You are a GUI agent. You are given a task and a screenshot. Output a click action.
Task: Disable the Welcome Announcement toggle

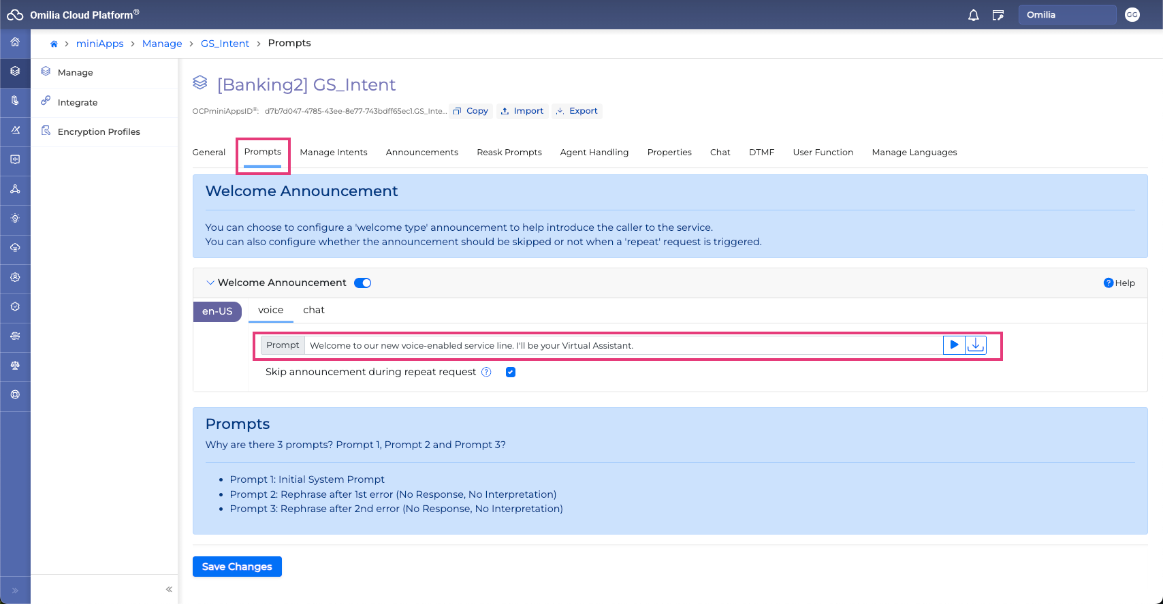coord(363,283)
